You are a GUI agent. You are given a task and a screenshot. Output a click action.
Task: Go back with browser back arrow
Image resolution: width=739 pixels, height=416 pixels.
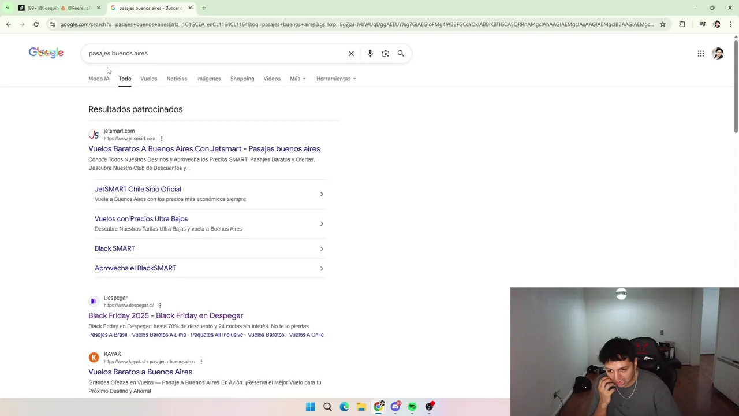[8, 24]
